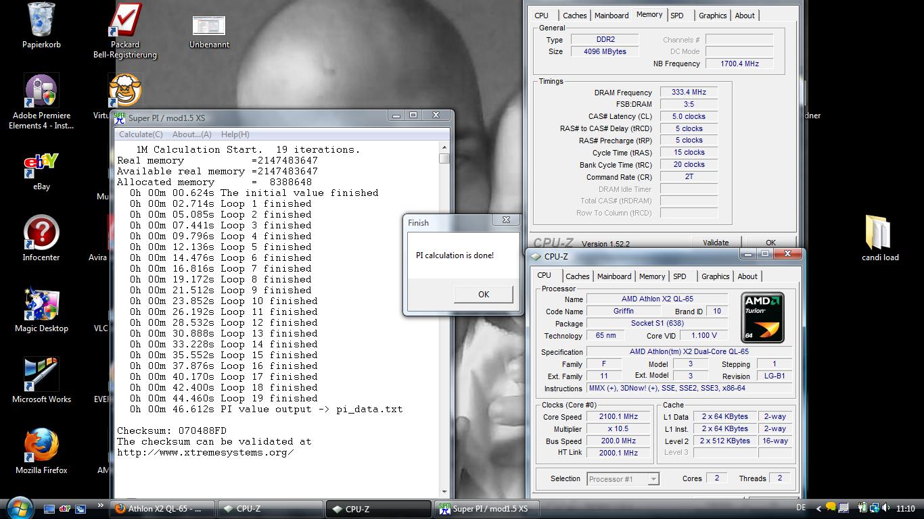Click Show Desktop in quick launch
The height and width of the screenshot is (519, 924).
coord(49,509)
